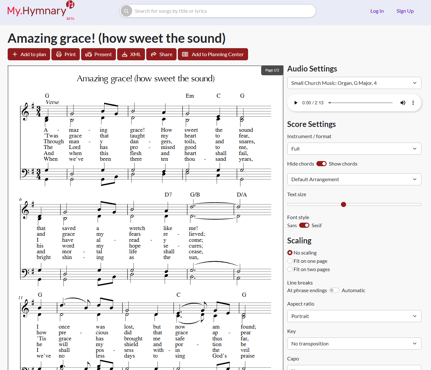Open the Log In link
The image size is (431, 370).
(377, 11)
